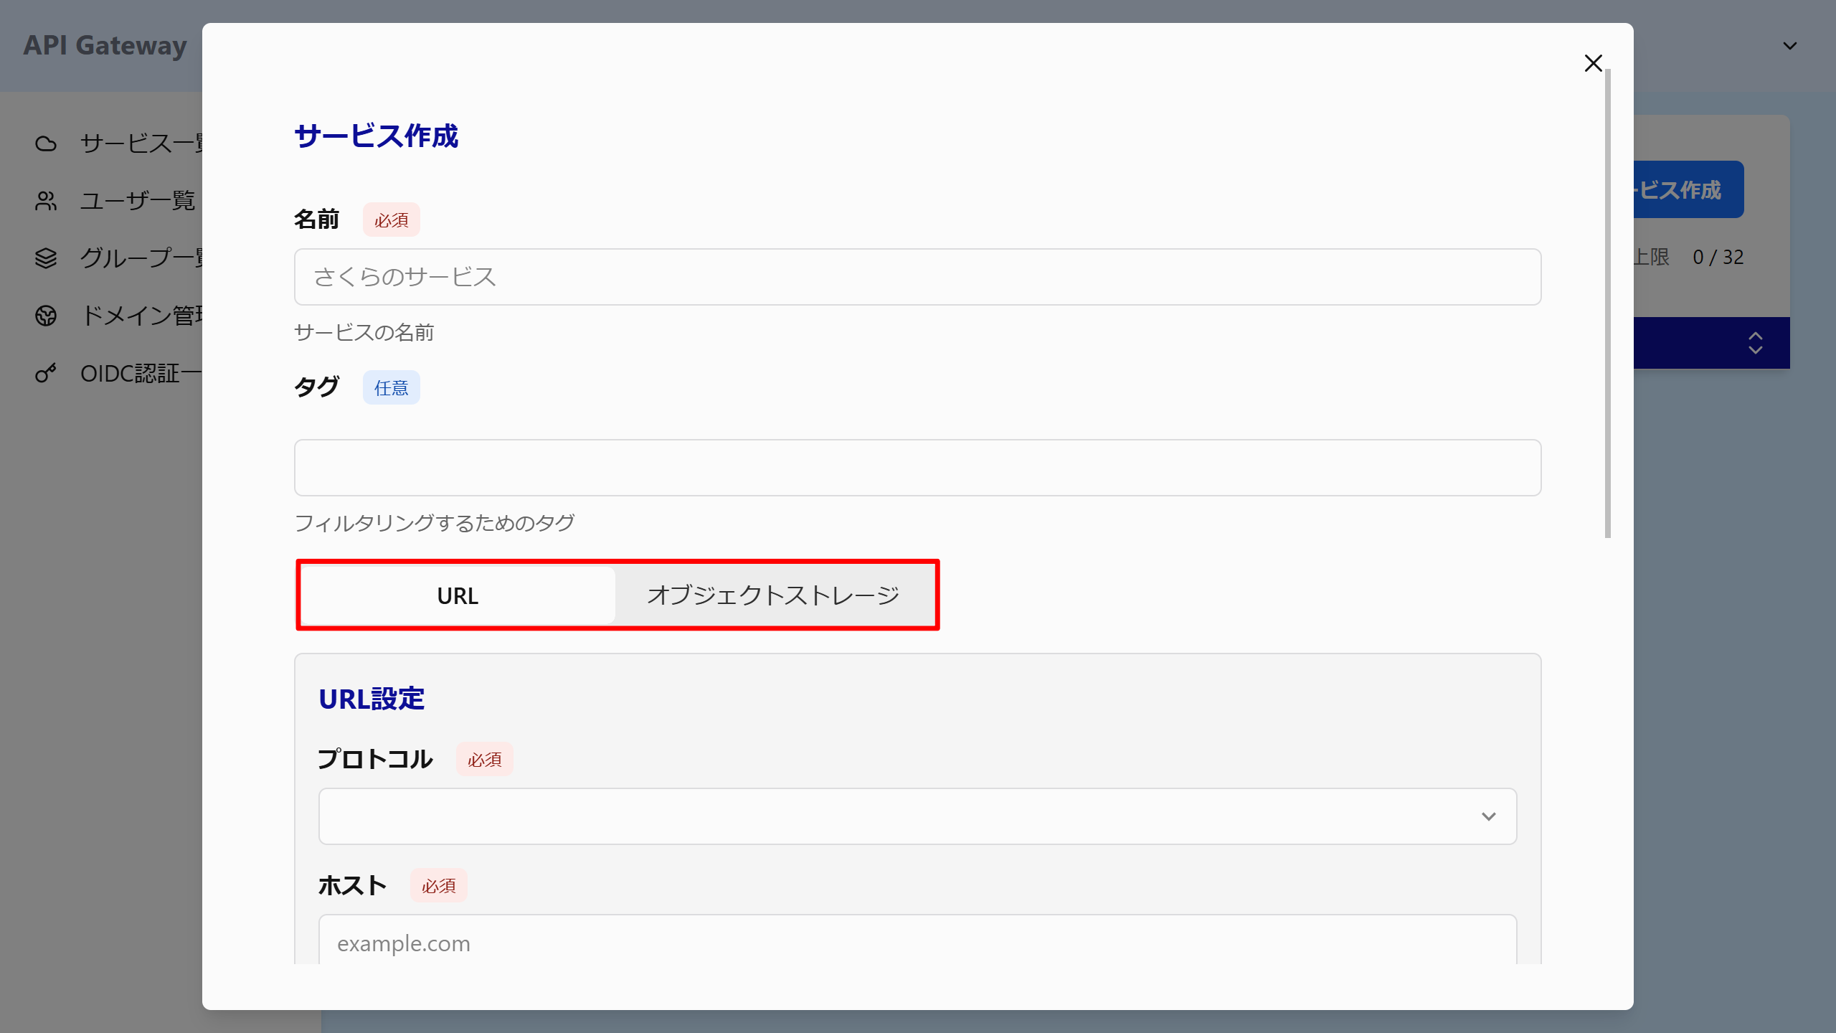Click the globe icon for ドメイン管理
The image size is (1836, 1033).
(x=46, y=316)
